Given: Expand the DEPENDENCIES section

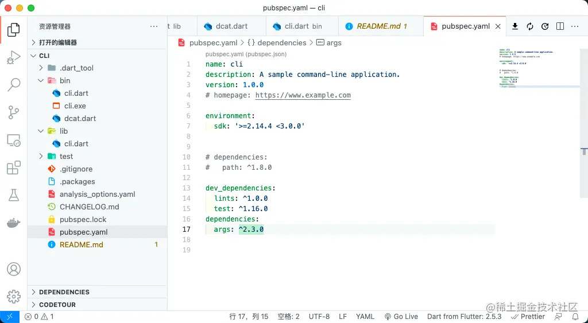Looking at the screenshot, I should (64, 292).
